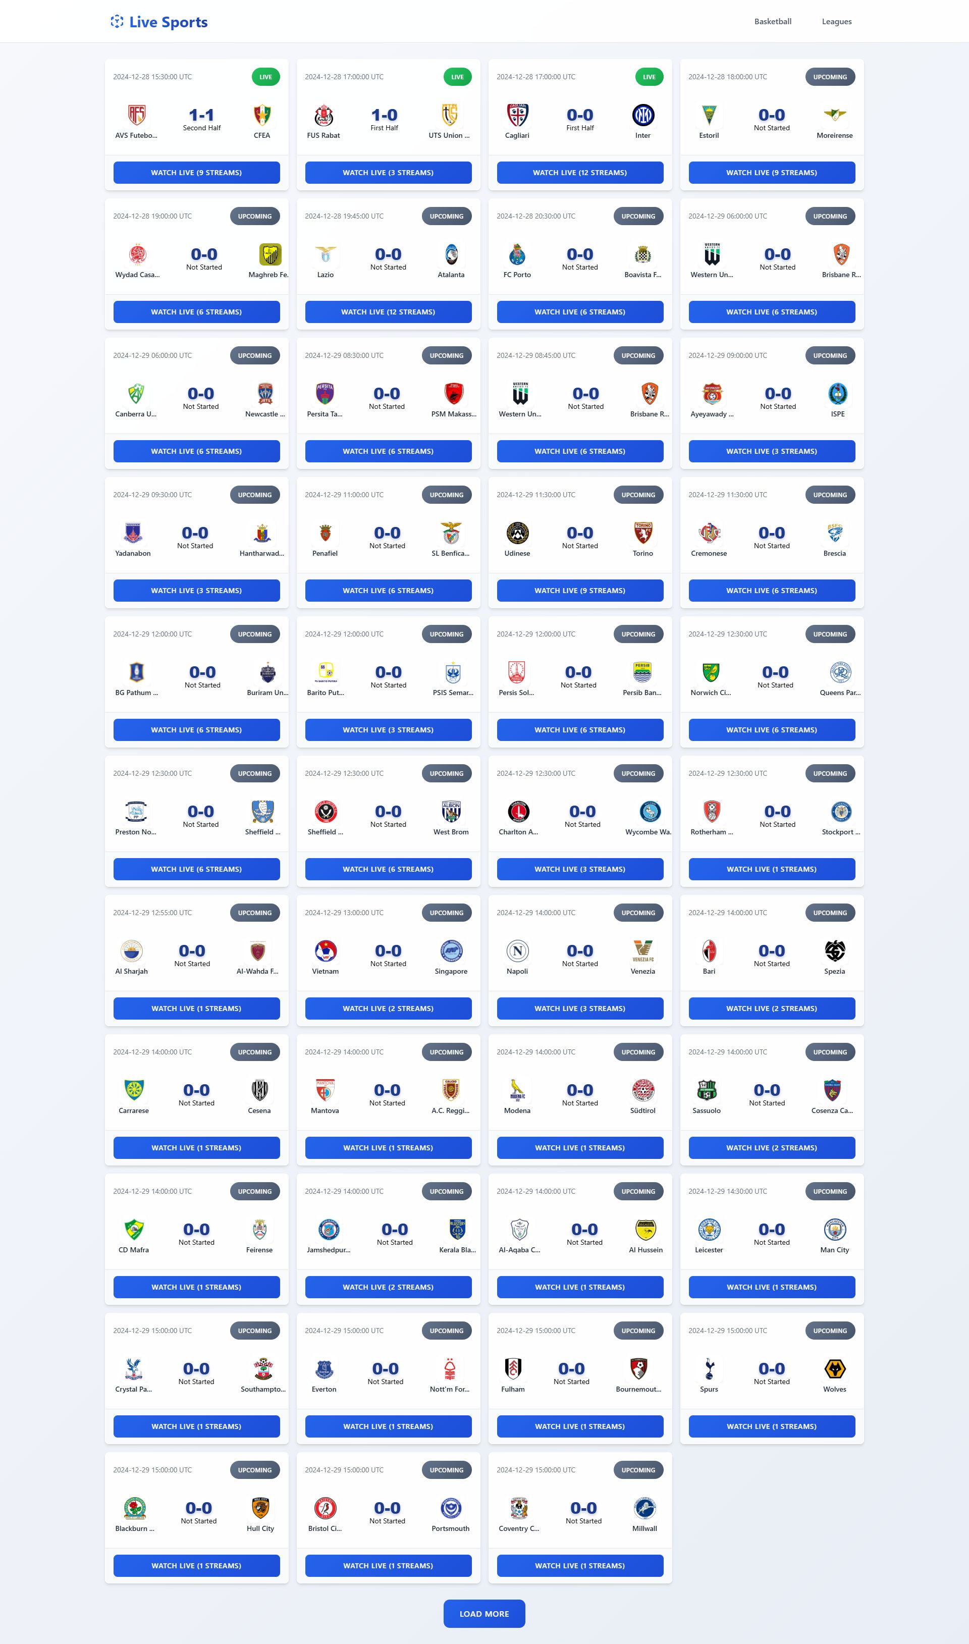The height and width of the screenshot is (1644, 969).
Task: Click the Man City team crest
Action: 834,1230
